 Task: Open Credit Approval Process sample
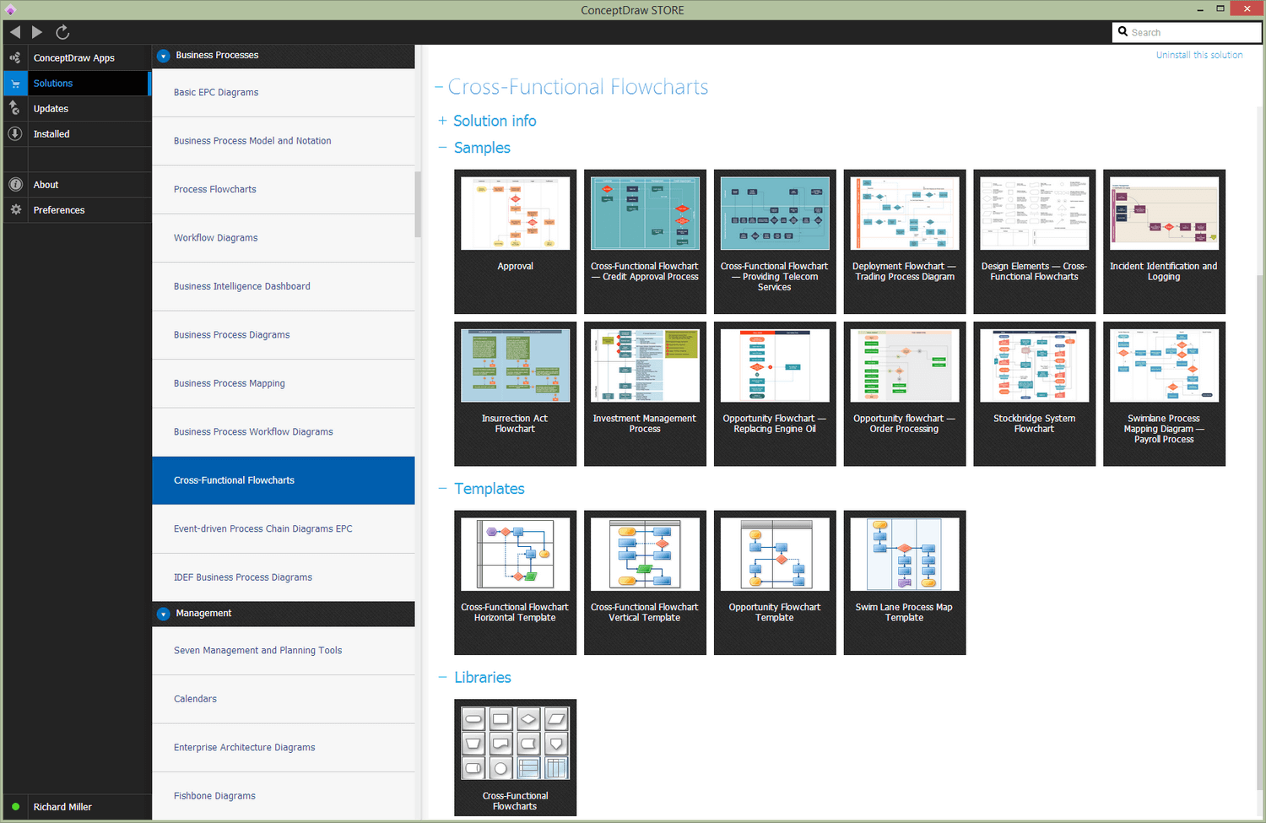tap(645, 241)
